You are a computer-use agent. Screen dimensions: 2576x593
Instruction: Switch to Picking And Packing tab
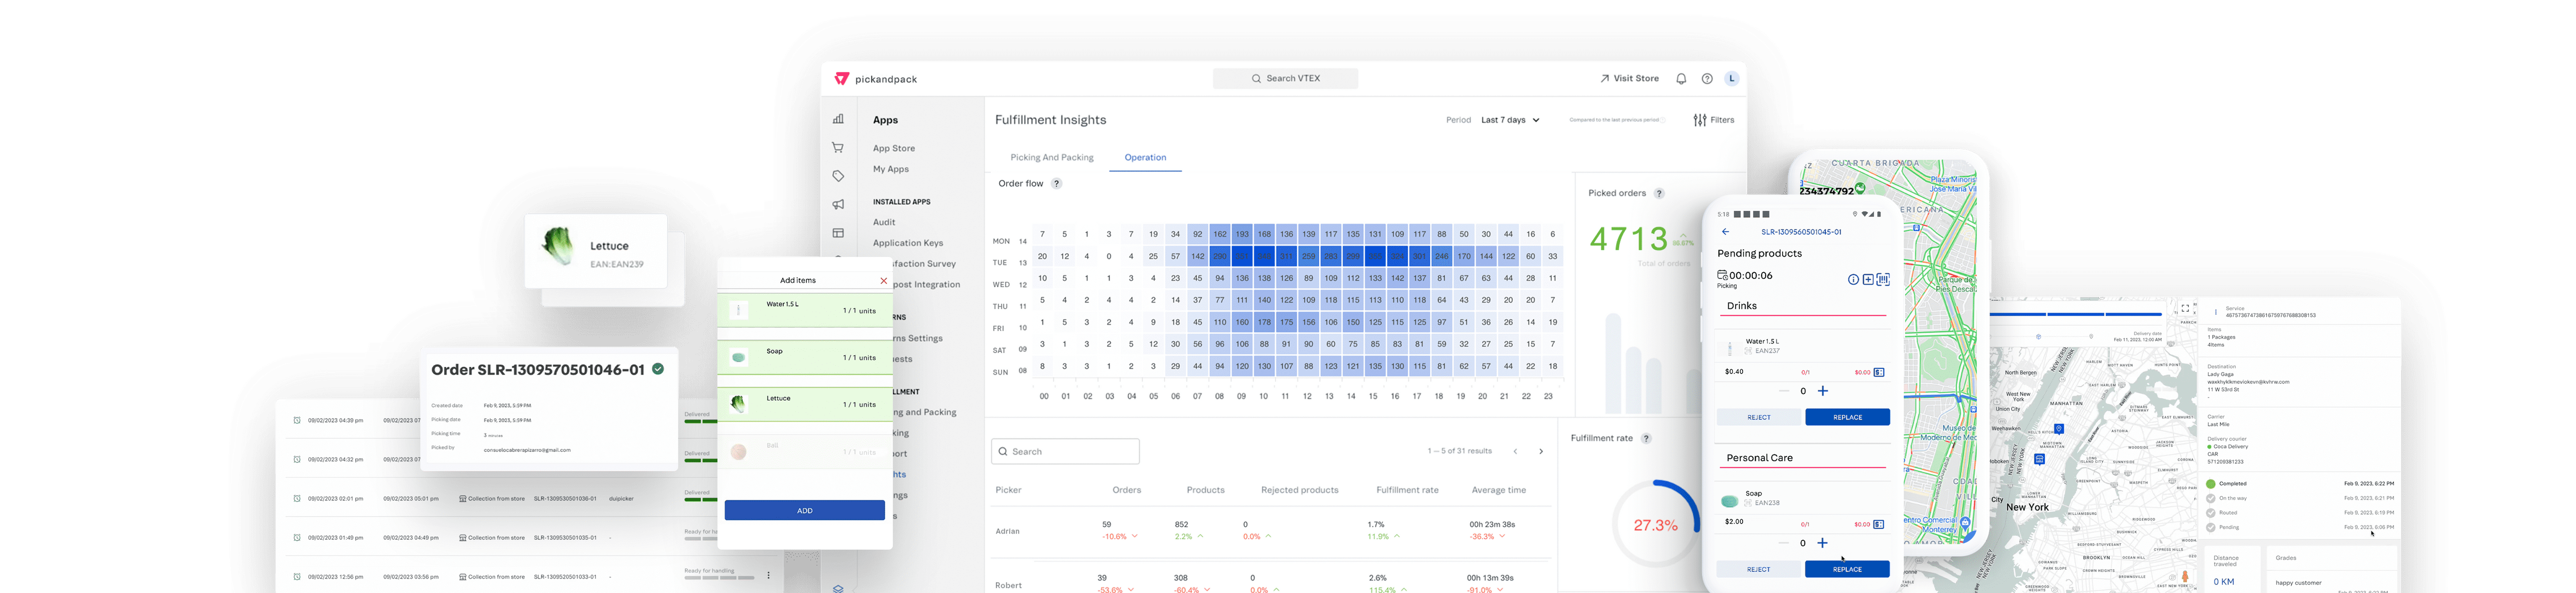pos(1052,158)
